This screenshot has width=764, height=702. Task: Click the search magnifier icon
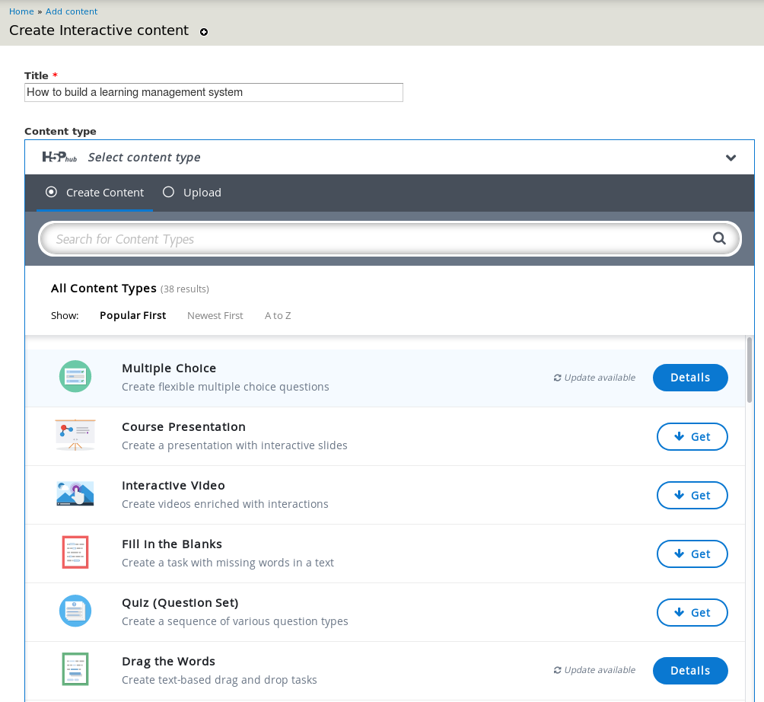(x=718, y=238)
